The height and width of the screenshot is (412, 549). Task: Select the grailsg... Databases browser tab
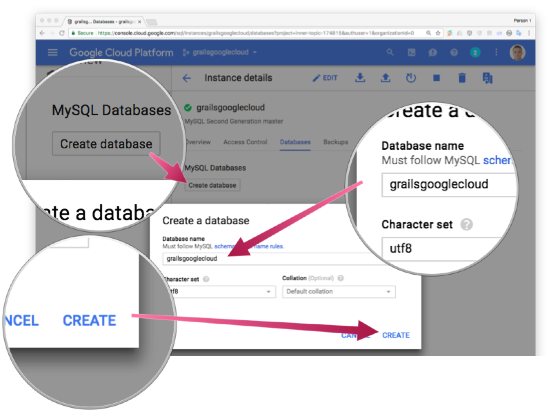tap(104, 22)
